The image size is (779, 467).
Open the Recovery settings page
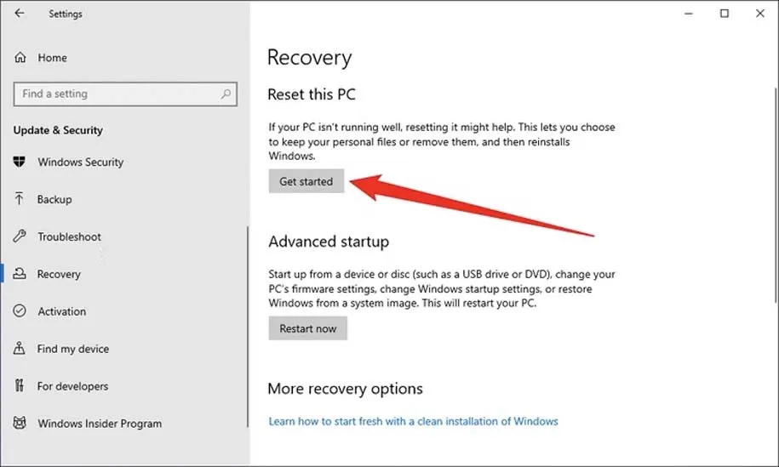click(x=59, y=274)
